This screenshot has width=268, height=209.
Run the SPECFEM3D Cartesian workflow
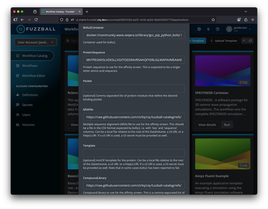pos(227,125)
